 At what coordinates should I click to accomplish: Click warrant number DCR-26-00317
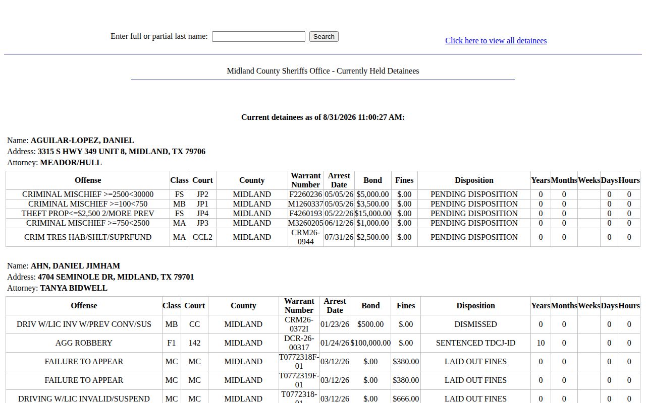click(x=299, y=343)
